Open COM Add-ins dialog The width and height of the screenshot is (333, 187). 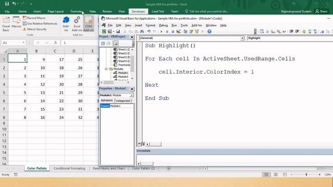(88, 24)
